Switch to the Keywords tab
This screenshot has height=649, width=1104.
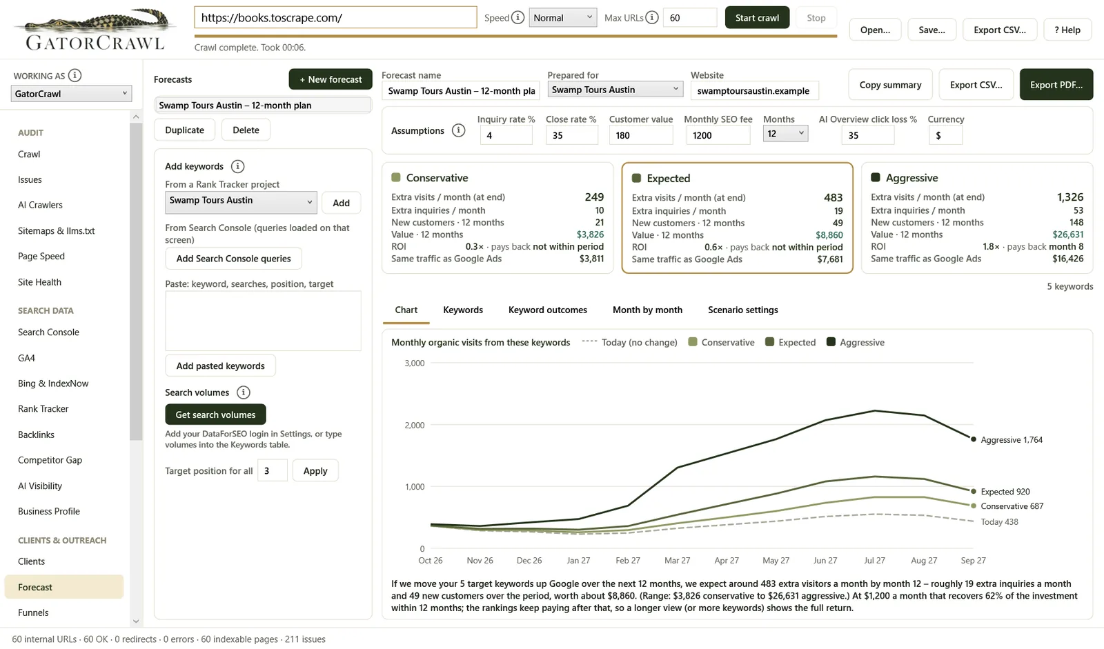coord(463,310)
